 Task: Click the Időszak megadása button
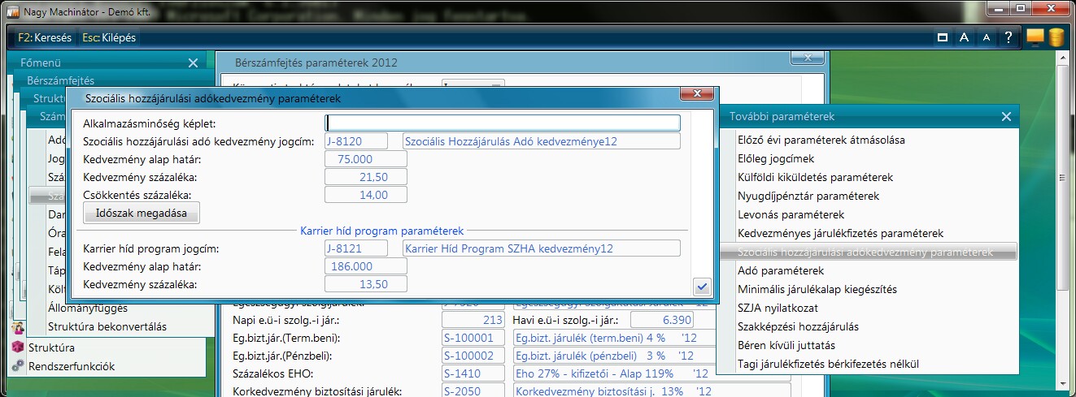[x=142, y=214]
